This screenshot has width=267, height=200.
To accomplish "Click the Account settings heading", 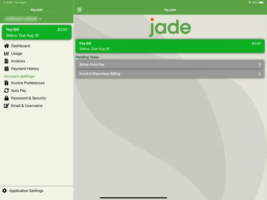I will 19,76.
